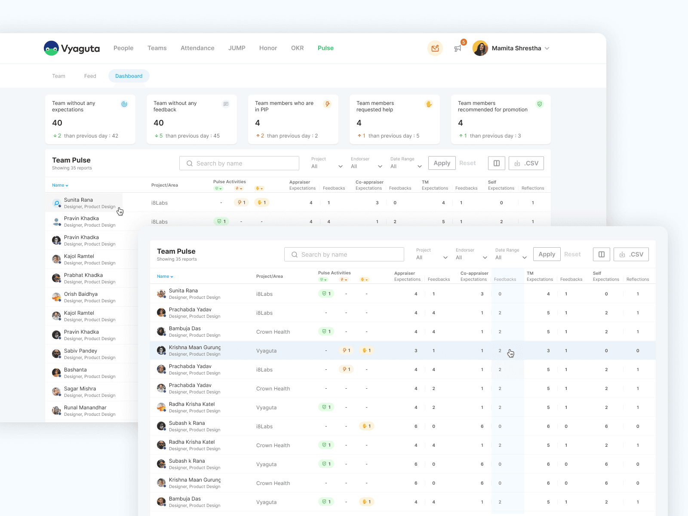Click promotion badge in back Pravin Khadka i8Labs row
The width and height of the screenshot is (688, 516).
click(x=221, y=221)
